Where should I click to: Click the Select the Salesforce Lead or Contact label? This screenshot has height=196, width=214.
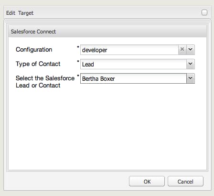(x=45, y=82)
